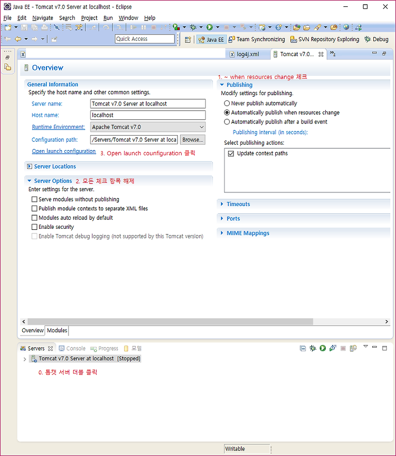Image resolution: width=396 pixels, height=456 pixels.
Task: Restore the minimized left sidebar view
Action: pyautogui.click(x=7, y=58)
